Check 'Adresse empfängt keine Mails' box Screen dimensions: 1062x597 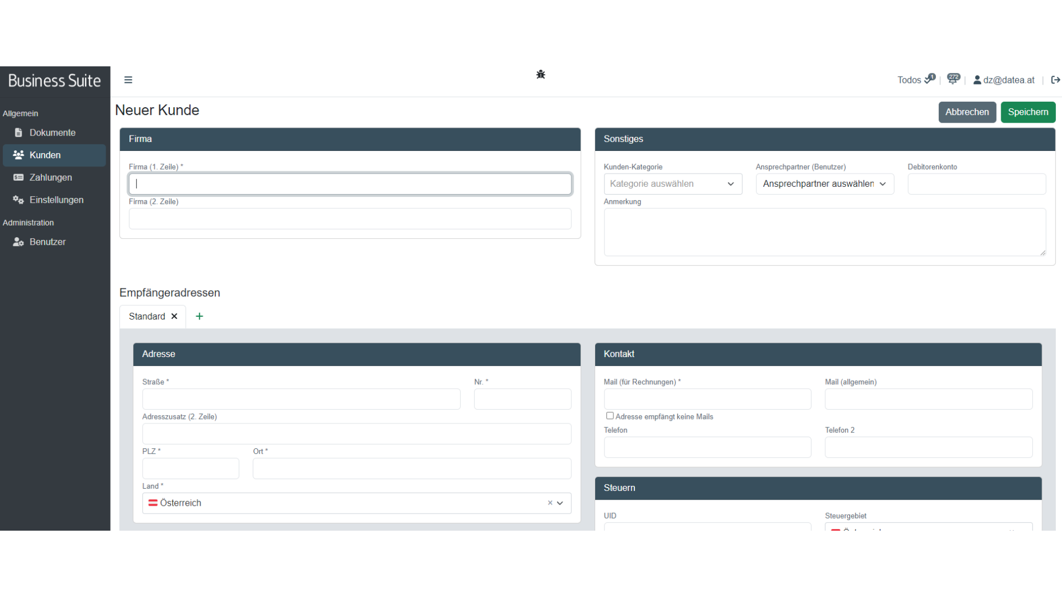pyautogui.click(x=610, y=416)
